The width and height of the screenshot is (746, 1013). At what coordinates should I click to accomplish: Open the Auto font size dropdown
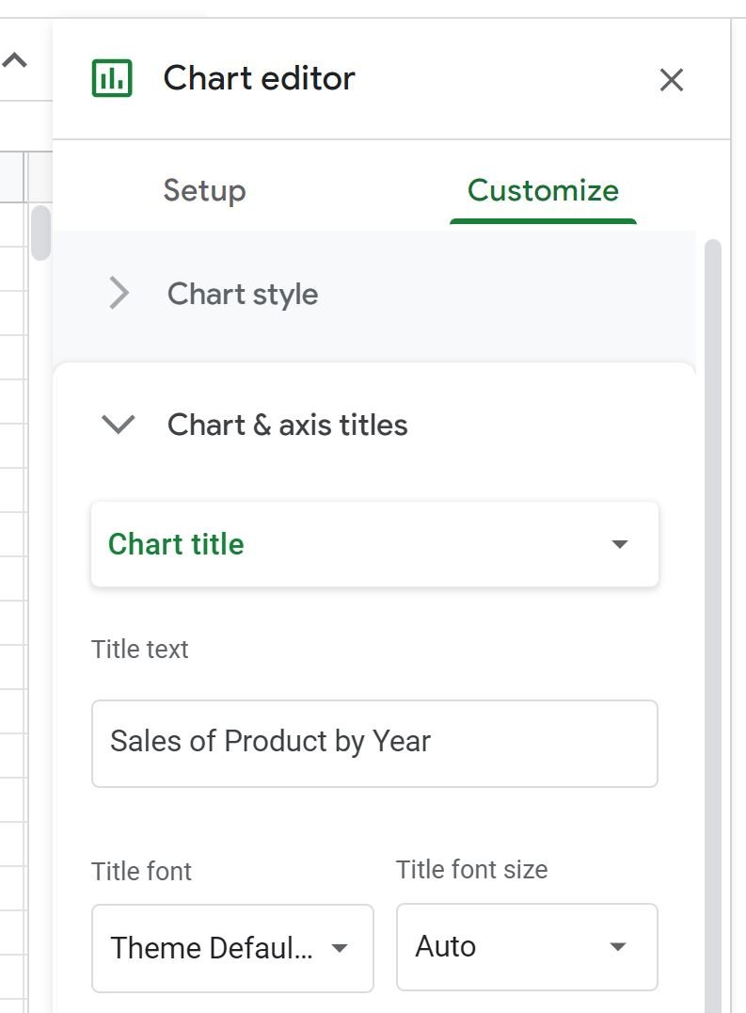coord(527,947)
